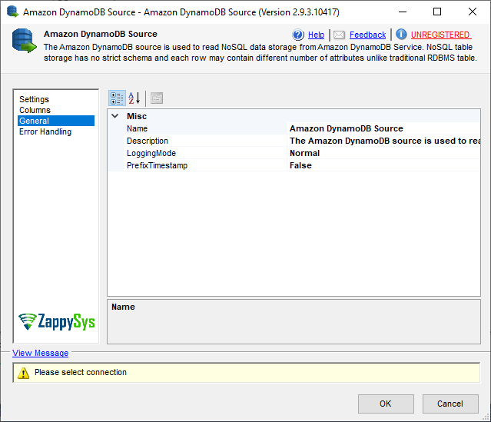
Task: Go to Error Handling tab
Action: pos(45,131)
